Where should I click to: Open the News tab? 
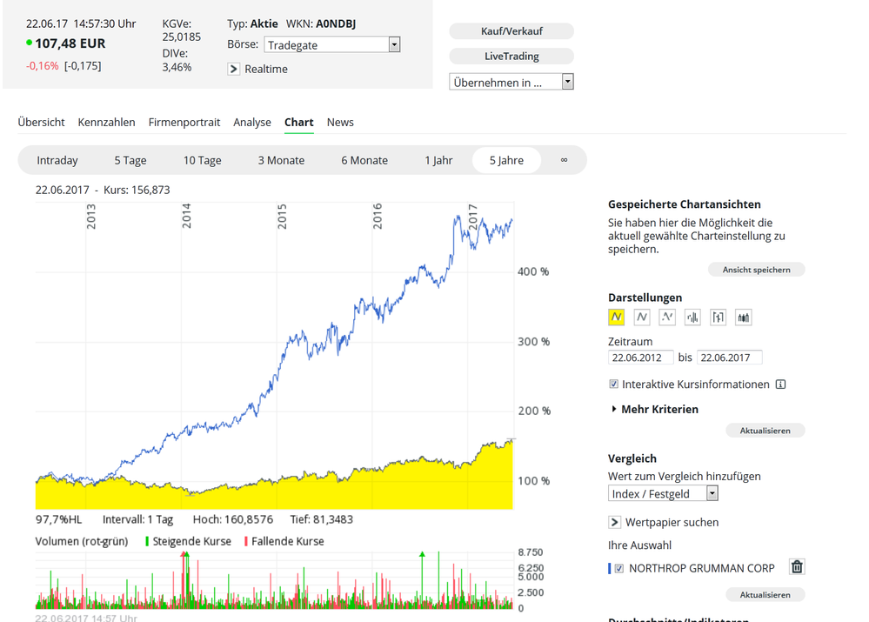tap(340, 122)
